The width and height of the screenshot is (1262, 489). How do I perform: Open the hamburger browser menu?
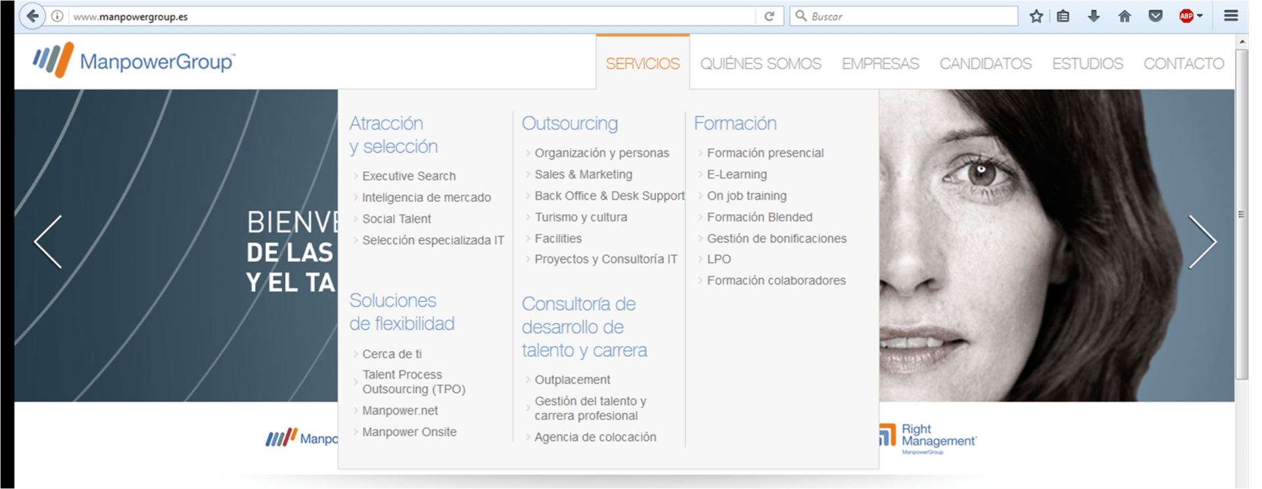[x=1231, y=16]
